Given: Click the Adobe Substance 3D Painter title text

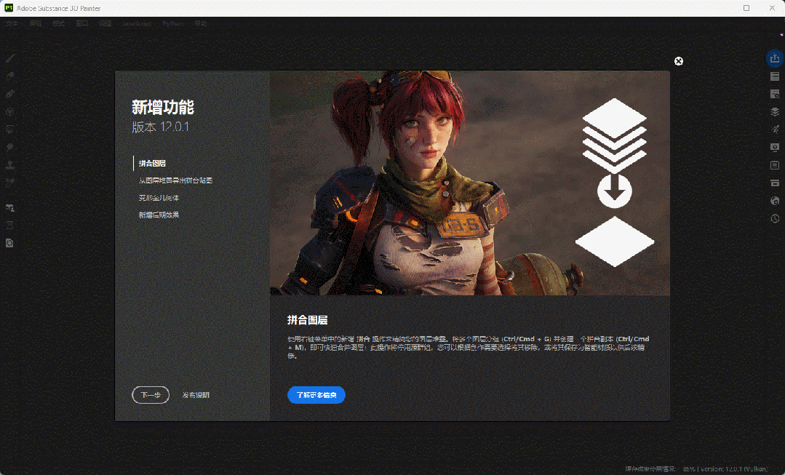Looking at the screenshot, I should [x=59, y=8].
